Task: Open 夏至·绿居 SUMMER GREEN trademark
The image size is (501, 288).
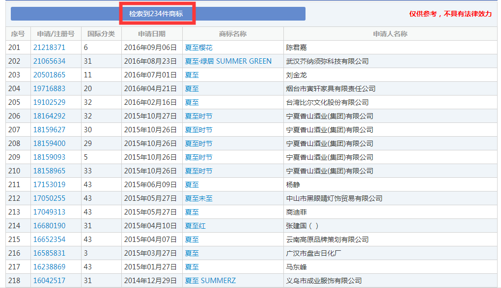Action: pyautogui.click(x=228, y=61)
